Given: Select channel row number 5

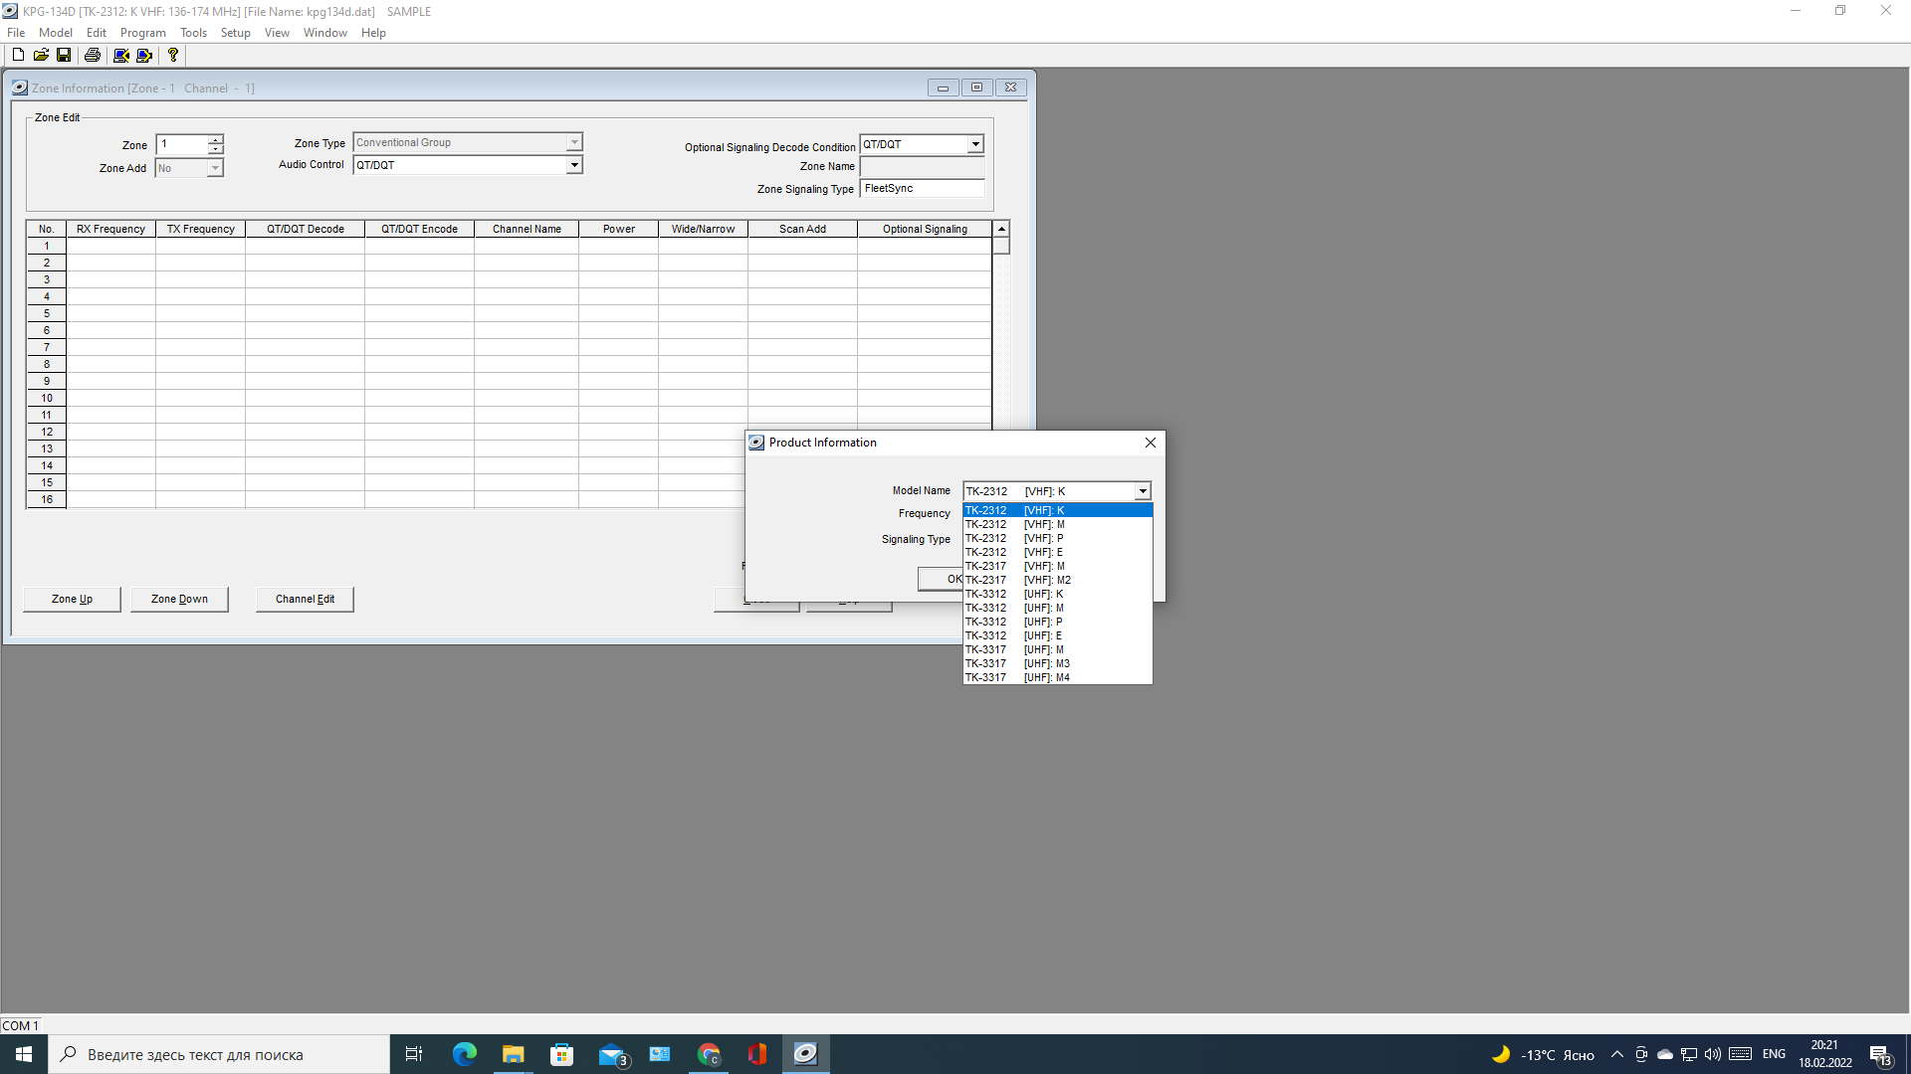Looking at the screenshot, I should point(46,313).
